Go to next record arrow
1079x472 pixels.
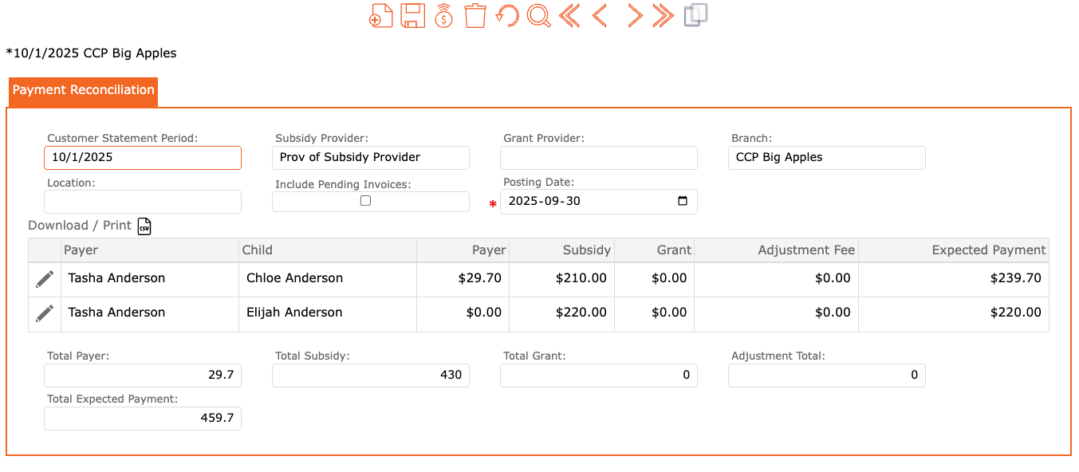pyautogui.click(x=634, y=16)
